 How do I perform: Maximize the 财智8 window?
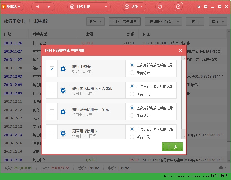[220, 6]
